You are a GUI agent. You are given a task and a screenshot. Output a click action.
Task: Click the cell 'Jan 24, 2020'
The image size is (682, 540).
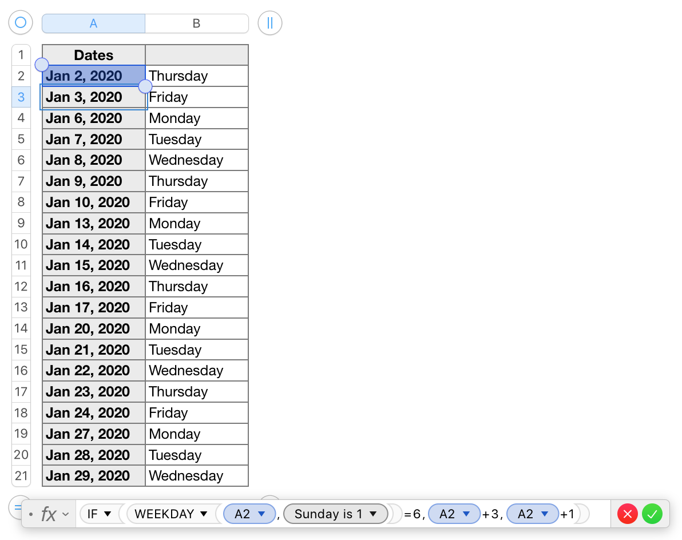(x=93, y=412)
